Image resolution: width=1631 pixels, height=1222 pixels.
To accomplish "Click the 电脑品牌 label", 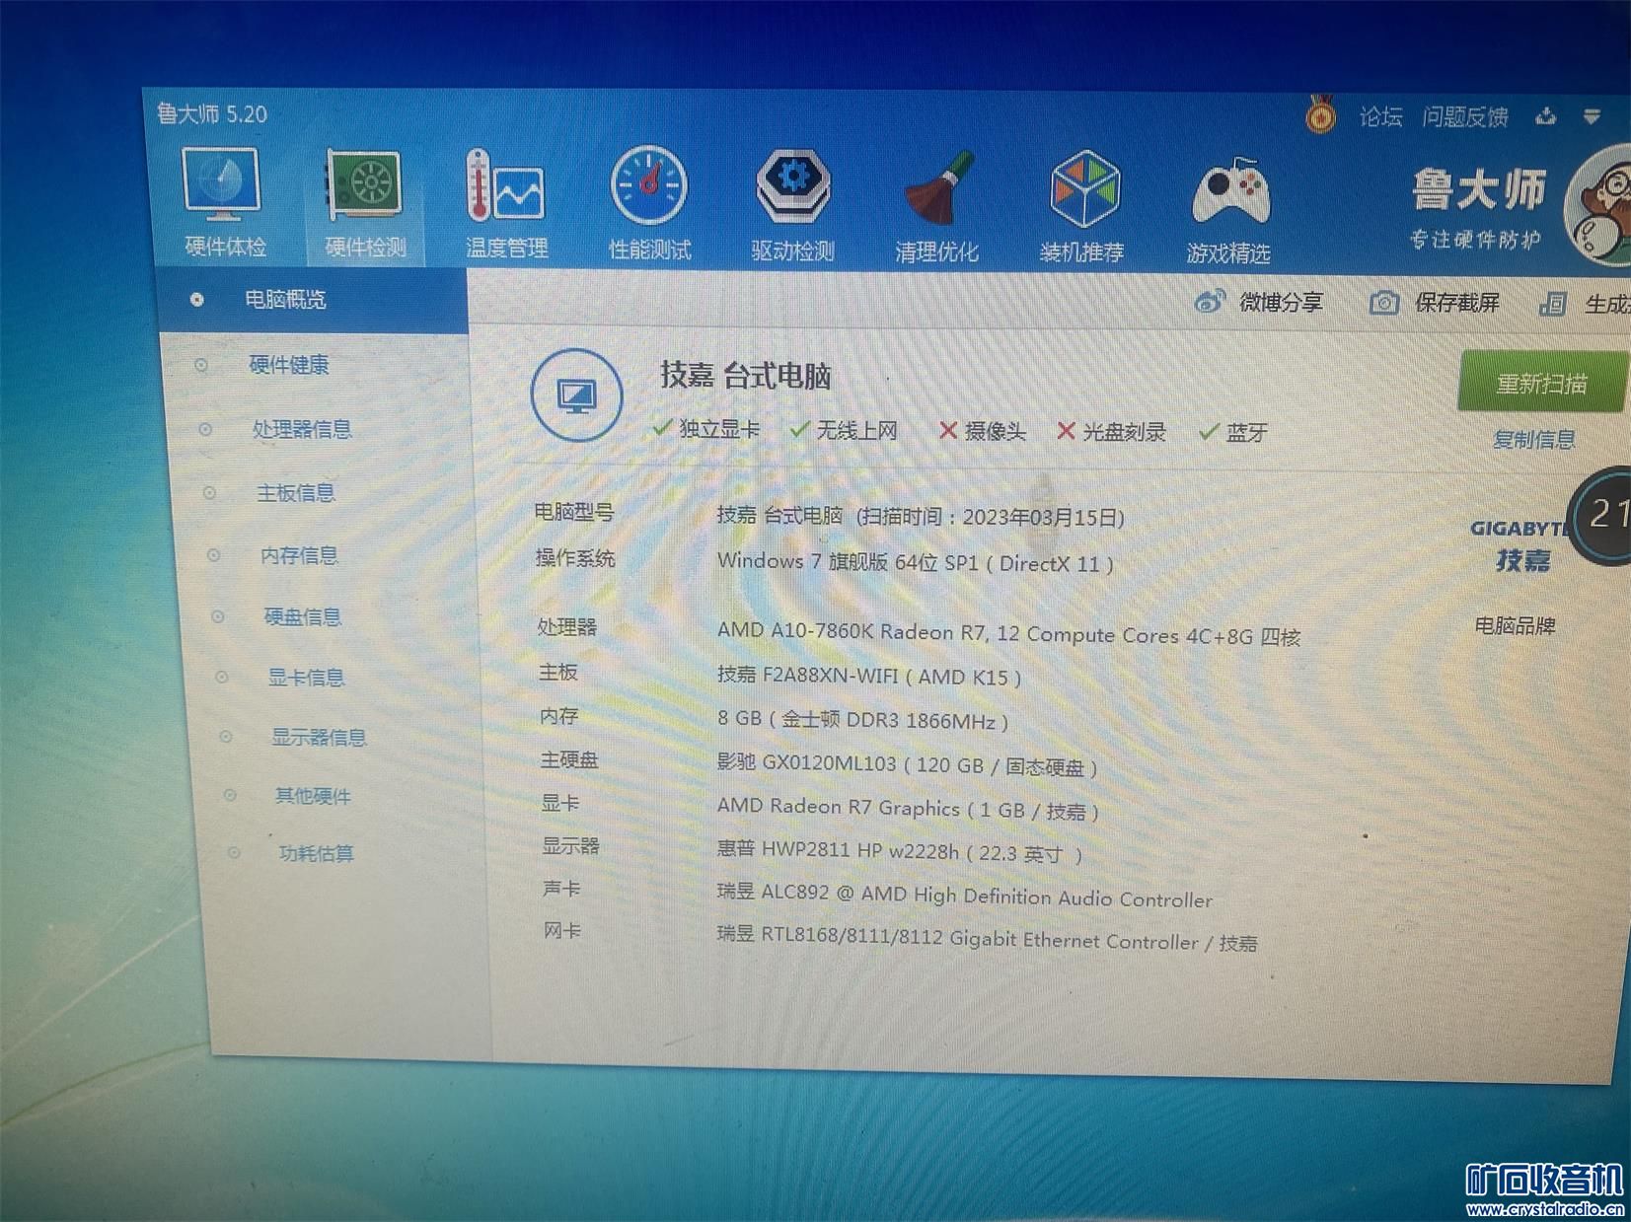I will click(x=1515, y=625).
